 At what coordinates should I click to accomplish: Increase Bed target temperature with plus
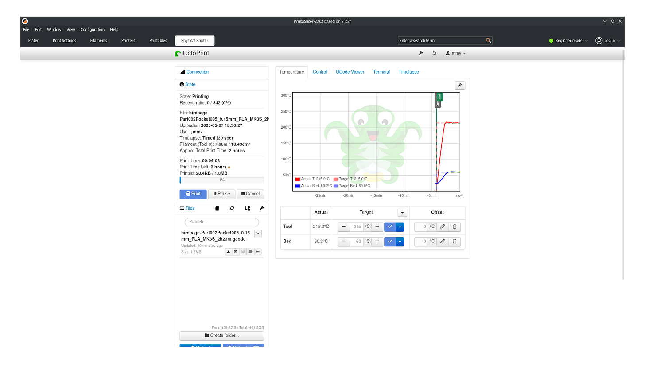click(x=377, y=242)
